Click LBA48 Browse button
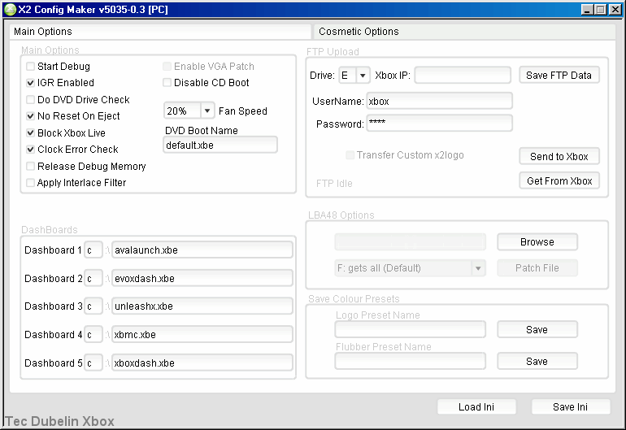The width and height of the screenshot is (626, 430). click(x=537, y=242)
